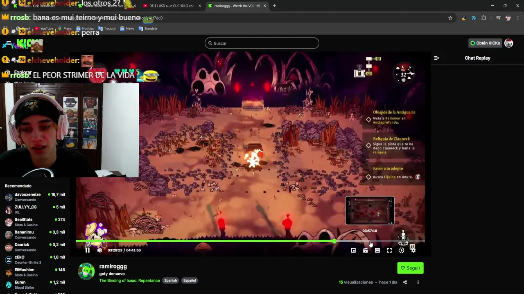
Task: Click the davooxeneize avatar icon
Action: 9,197
